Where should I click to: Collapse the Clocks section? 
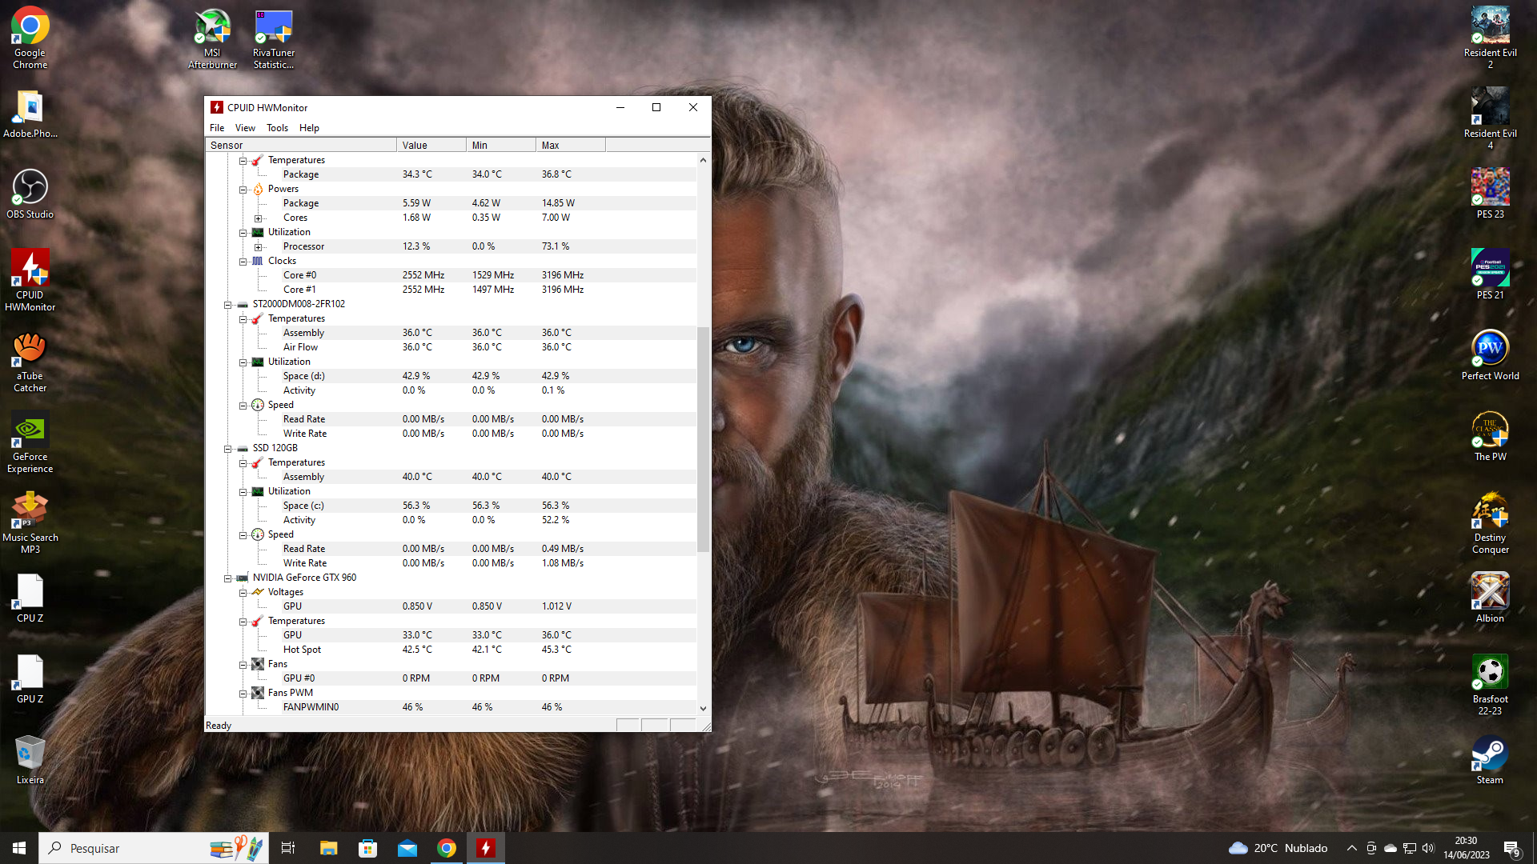pos(243,262)
